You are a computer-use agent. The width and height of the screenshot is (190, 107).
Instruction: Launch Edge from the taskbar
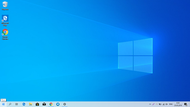point(24,104)
